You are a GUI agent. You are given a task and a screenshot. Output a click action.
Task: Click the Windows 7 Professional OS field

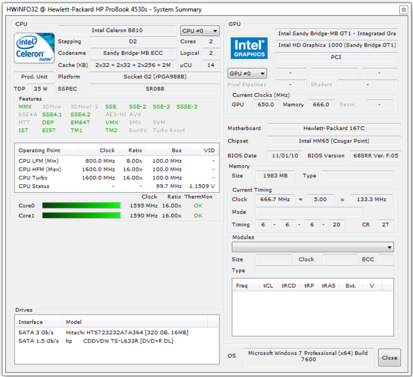point(309,356)
